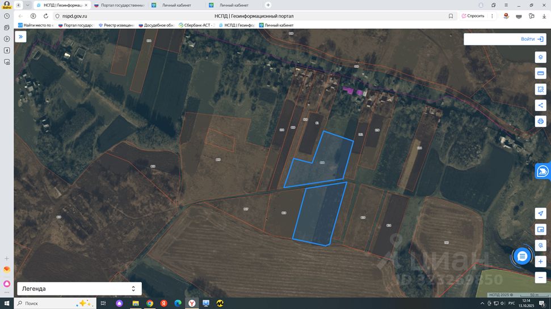The width and height of the screenshot is (551, 309).
Task: Open the side chat assistant tab
Action: coord(543,171)
